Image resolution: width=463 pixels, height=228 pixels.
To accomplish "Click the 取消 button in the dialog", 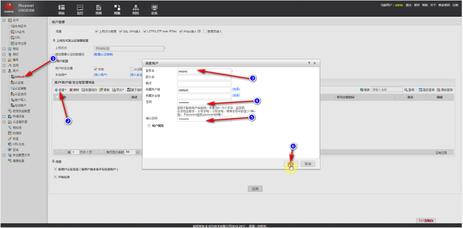I will [x=308, y=164].
